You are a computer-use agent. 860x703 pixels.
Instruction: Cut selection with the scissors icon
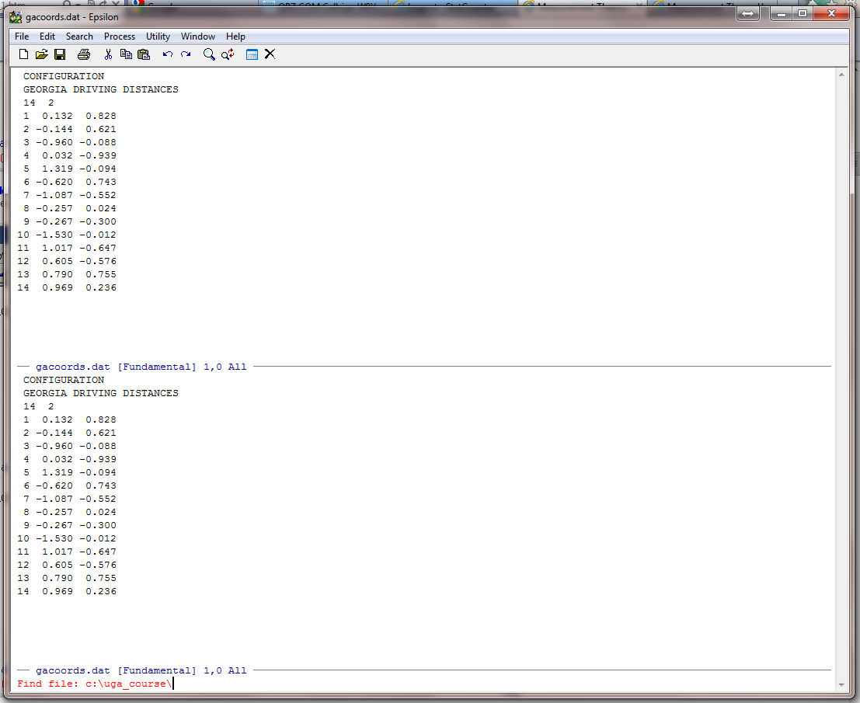tap(108, 54)
